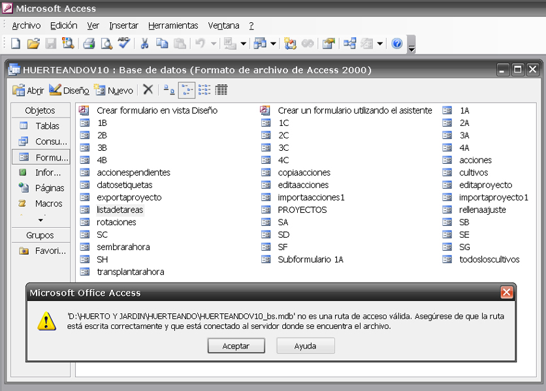Select the todosloscultivos form
Screen dimensions: 546x391
pyautogui.click(x=481, y=259)
